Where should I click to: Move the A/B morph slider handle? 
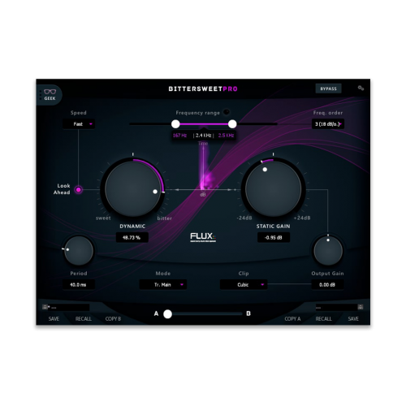point(167,314)
